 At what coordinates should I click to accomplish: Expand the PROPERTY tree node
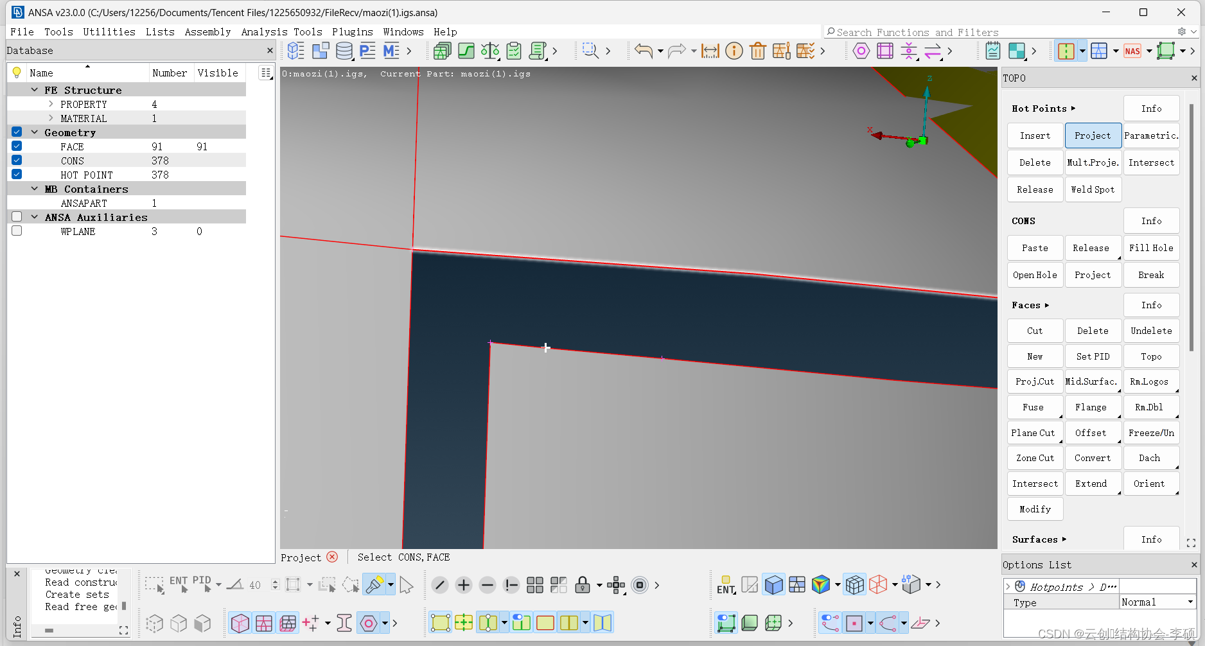tap(51, 104)
